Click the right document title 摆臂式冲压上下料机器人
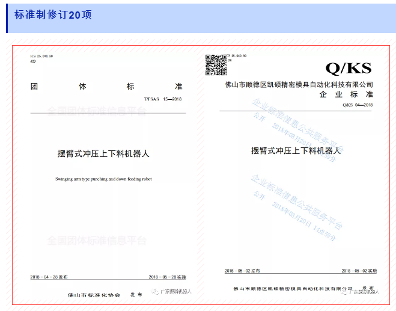396x311 pixels. (296, 151)
